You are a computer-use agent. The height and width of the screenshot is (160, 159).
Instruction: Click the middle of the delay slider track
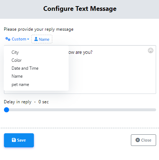pyautogui.click(x=80, y=110)
